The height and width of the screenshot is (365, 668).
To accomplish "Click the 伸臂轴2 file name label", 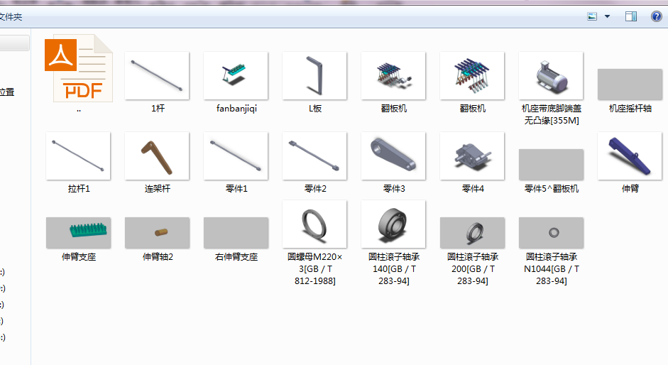I will [x=158, y=257].
